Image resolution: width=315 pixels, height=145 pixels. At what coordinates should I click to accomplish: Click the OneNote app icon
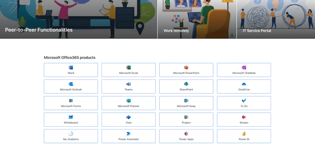pyautogui.click(x=244, y=67)
